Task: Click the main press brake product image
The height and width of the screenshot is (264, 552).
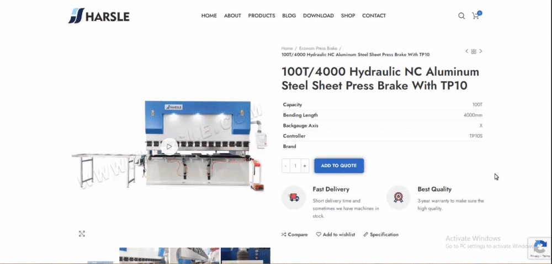Action: 169,146
